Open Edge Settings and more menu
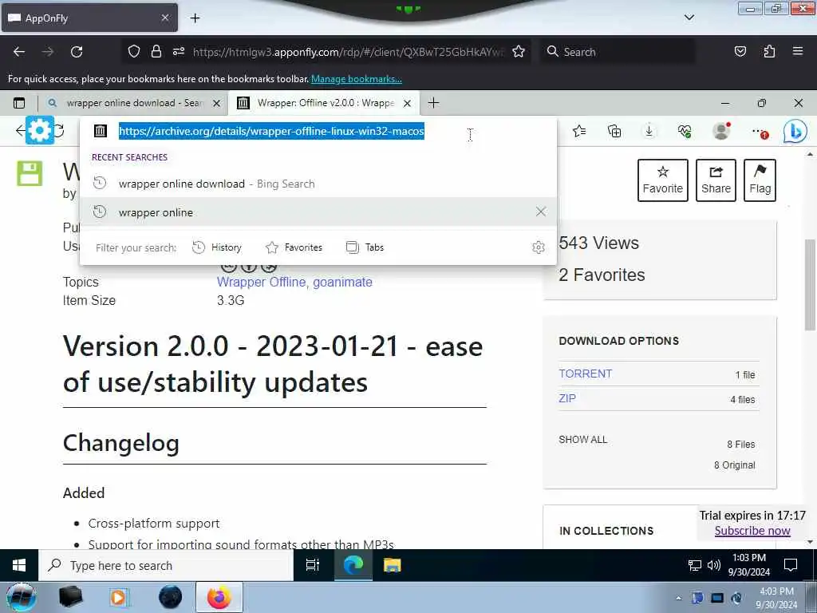The height and width of the screenshot is (613, 817). 760,132
